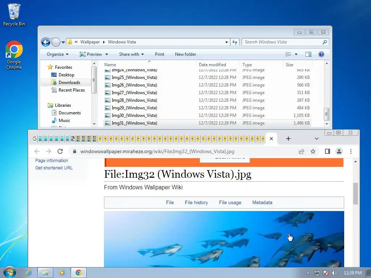This screenshot has width=371, height=278.
Task: Open address bar previous locations dropdown
Action: (x=226, y=42)
